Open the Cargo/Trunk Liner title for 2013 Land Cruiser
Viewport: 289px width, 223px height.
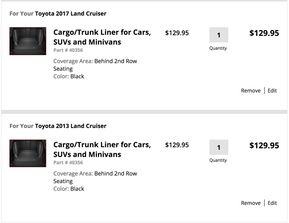[102, 149]
